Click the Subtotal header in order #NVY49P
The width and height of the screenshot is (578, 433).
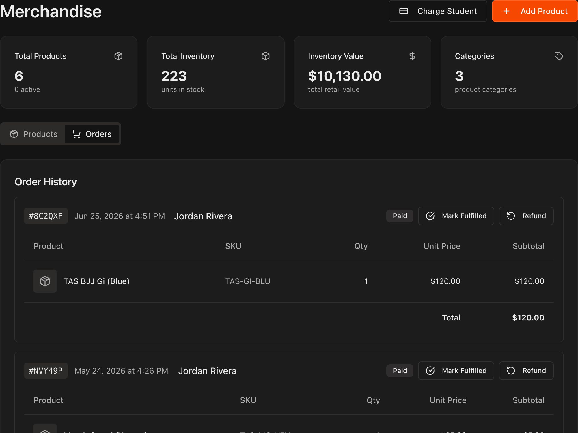point(528,400)
